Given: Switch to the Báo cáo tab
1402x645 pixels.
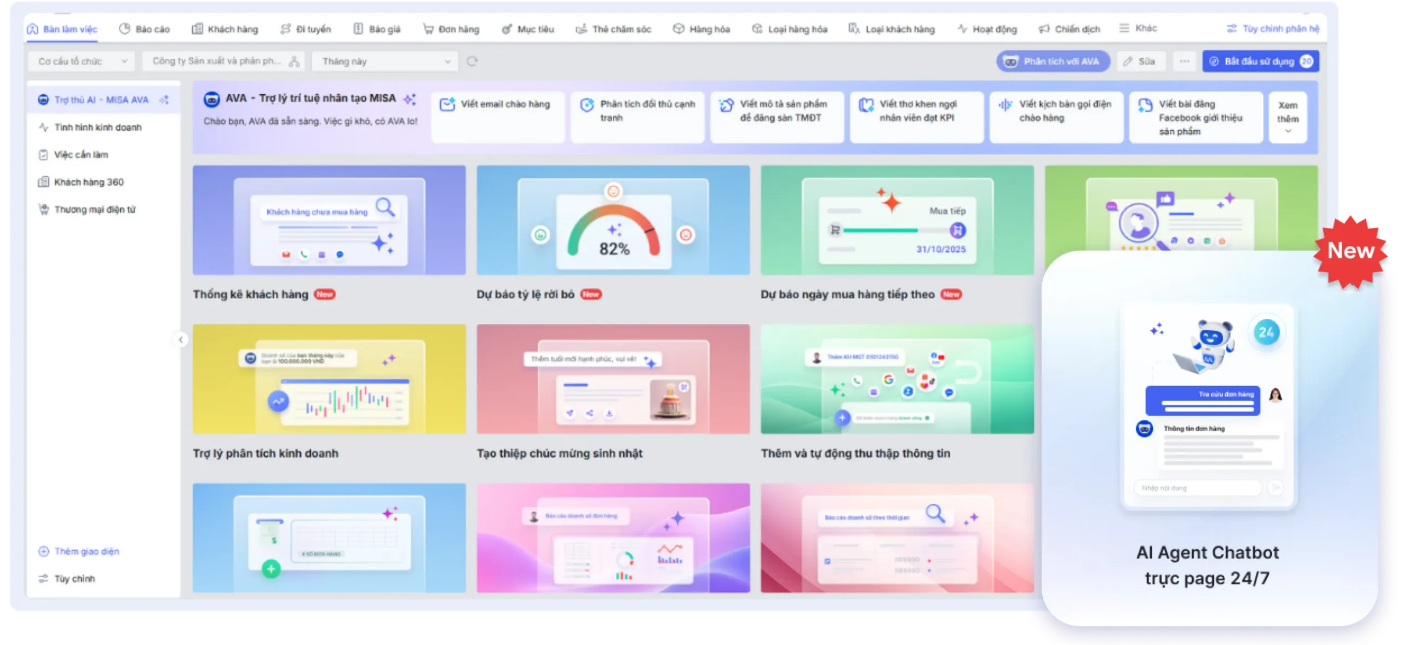Looking at the screenshot, I should [x=145, y=29].
